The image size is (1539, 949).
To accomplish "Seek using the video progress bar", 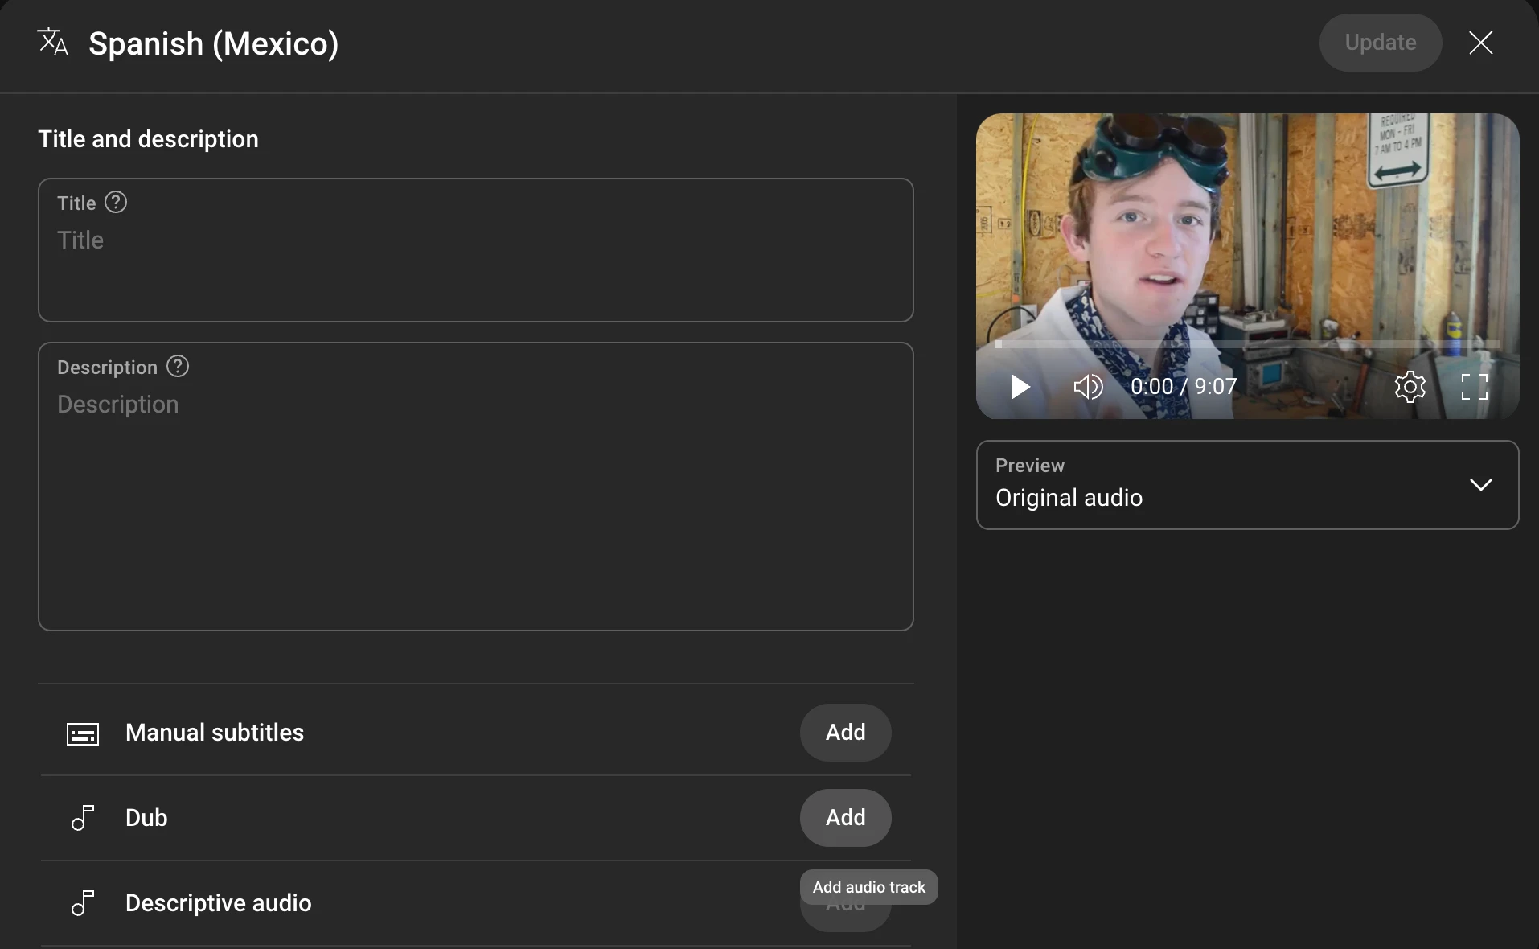I will pyautogui.click(x=1246, y=344).
